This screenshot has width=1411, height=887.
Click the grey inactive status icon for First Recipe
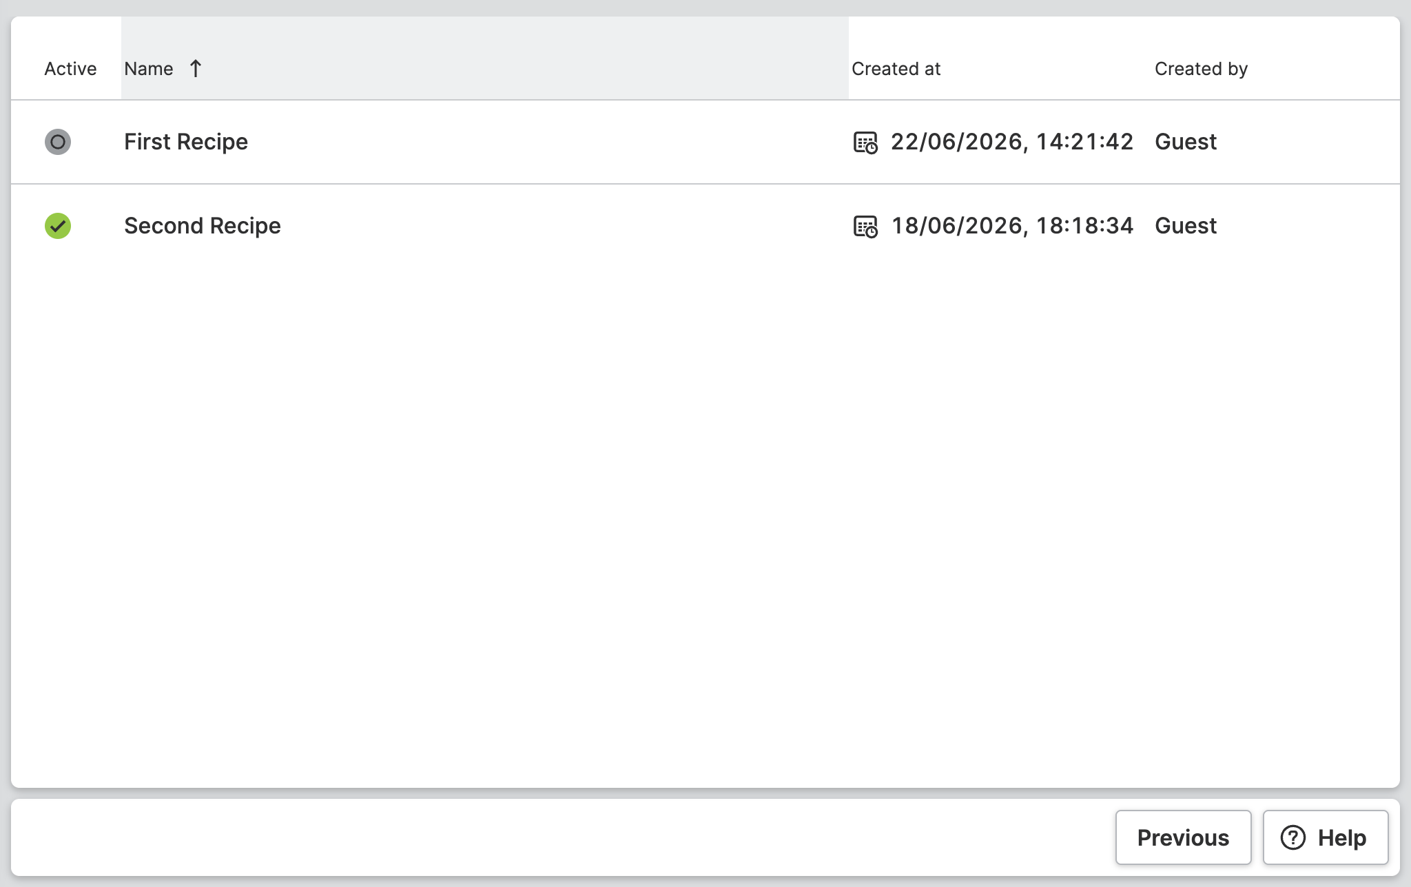tap(58, 142)
